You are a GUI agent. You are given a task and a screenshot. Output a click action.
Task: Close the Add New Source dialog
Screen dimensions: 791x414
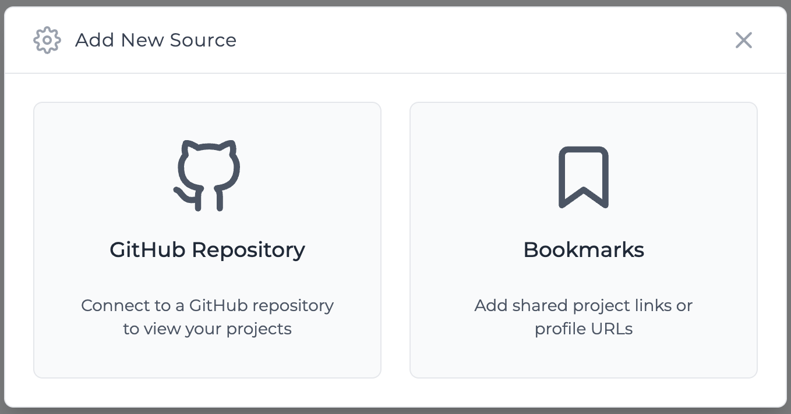point(744,40)
